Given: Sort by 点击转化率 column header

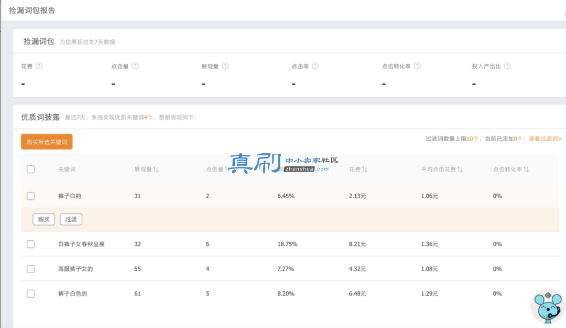Looking at the screenshot, I should click(510, 169).
